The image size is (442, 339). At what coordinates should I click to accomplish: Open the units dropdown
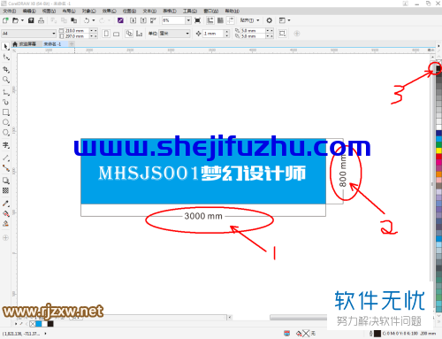coord(174,34)
